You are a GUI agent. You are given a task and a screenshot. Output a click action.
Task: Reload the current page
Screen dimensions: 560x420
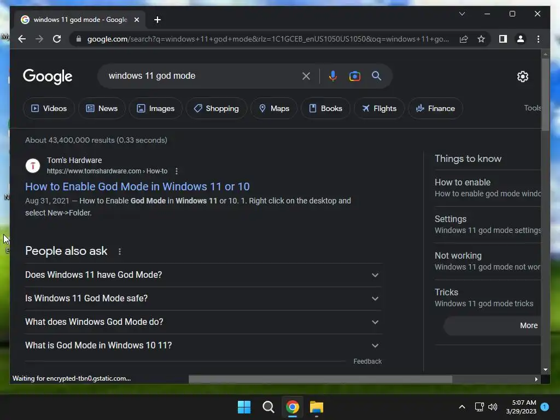pos(57,39)
